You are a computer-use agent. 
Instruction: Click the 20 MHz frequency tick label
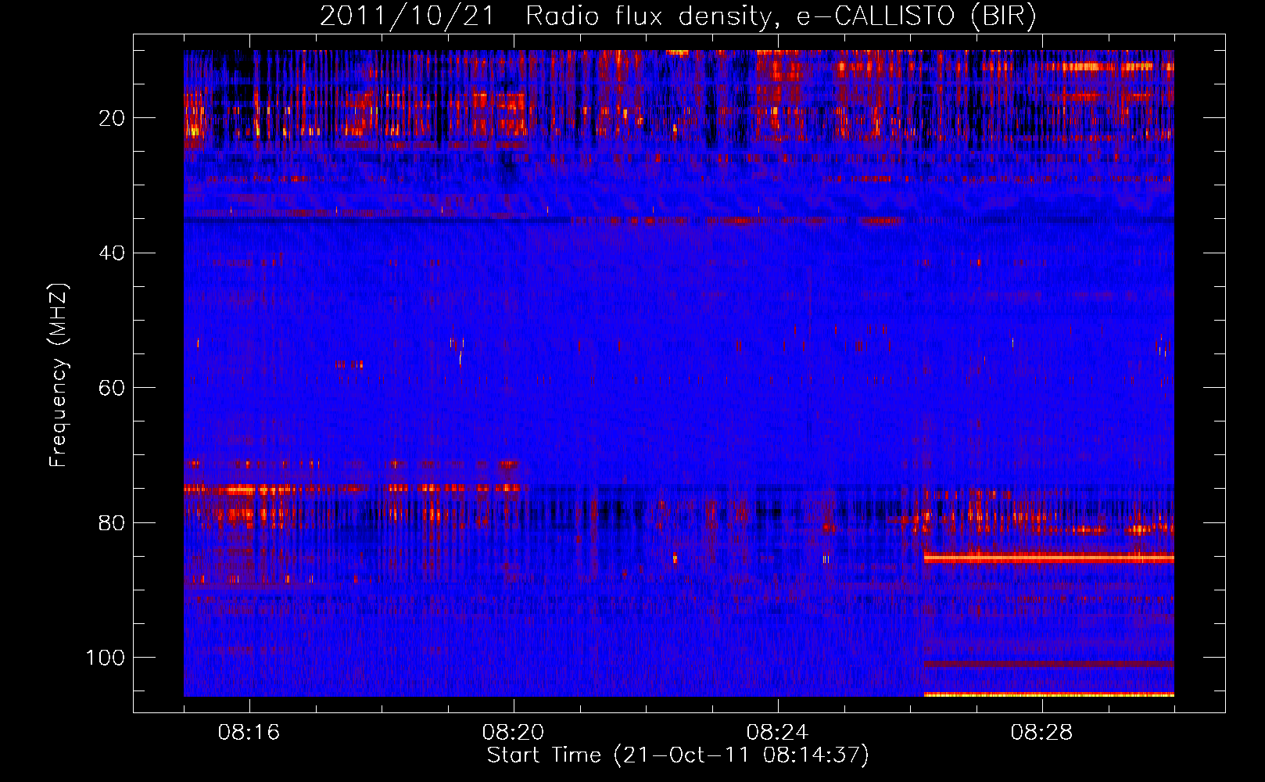point(112,118)
